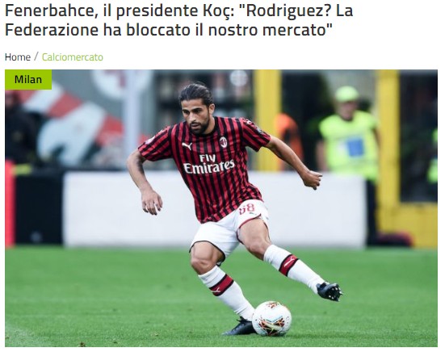Click the Fly Emirates sponsor logo

[x=209, y=164]
